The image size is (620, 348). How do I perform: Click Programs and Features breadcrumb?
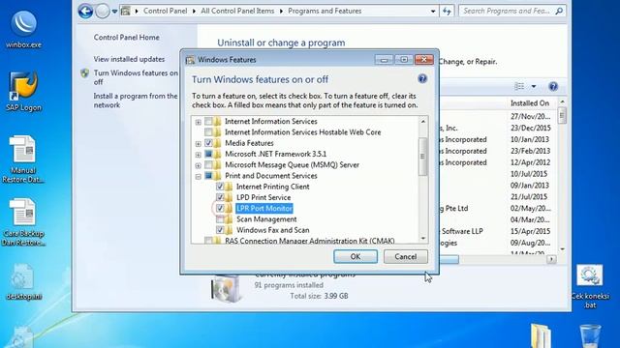tap(325, 11)
